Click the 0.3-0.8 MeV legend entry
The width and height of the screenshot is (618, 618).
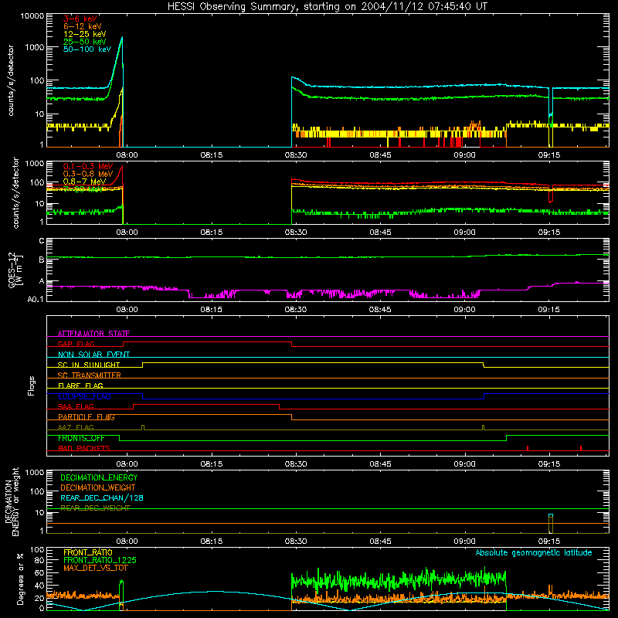(88, 174)
